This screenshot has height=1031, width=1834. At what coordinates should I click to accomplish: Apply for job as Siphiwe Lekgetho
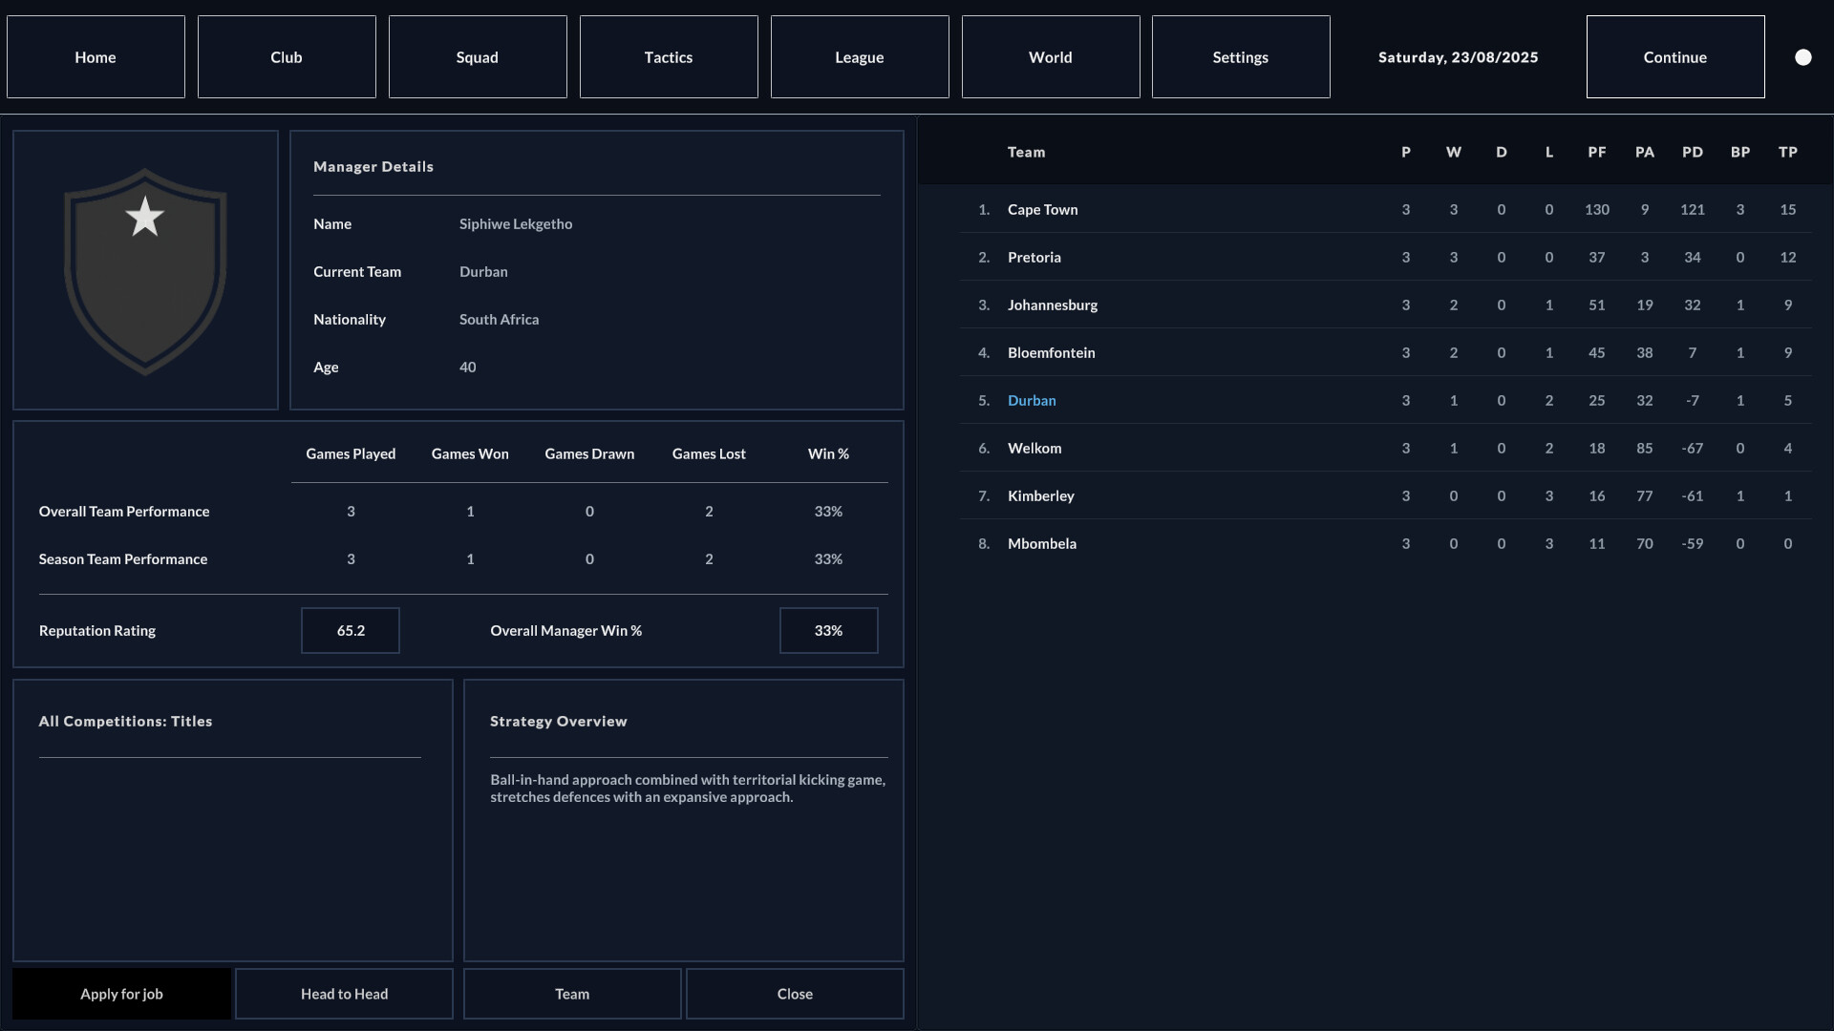[121, 994]
